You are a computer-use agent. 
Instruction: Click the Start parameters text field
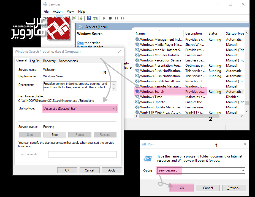82,154
